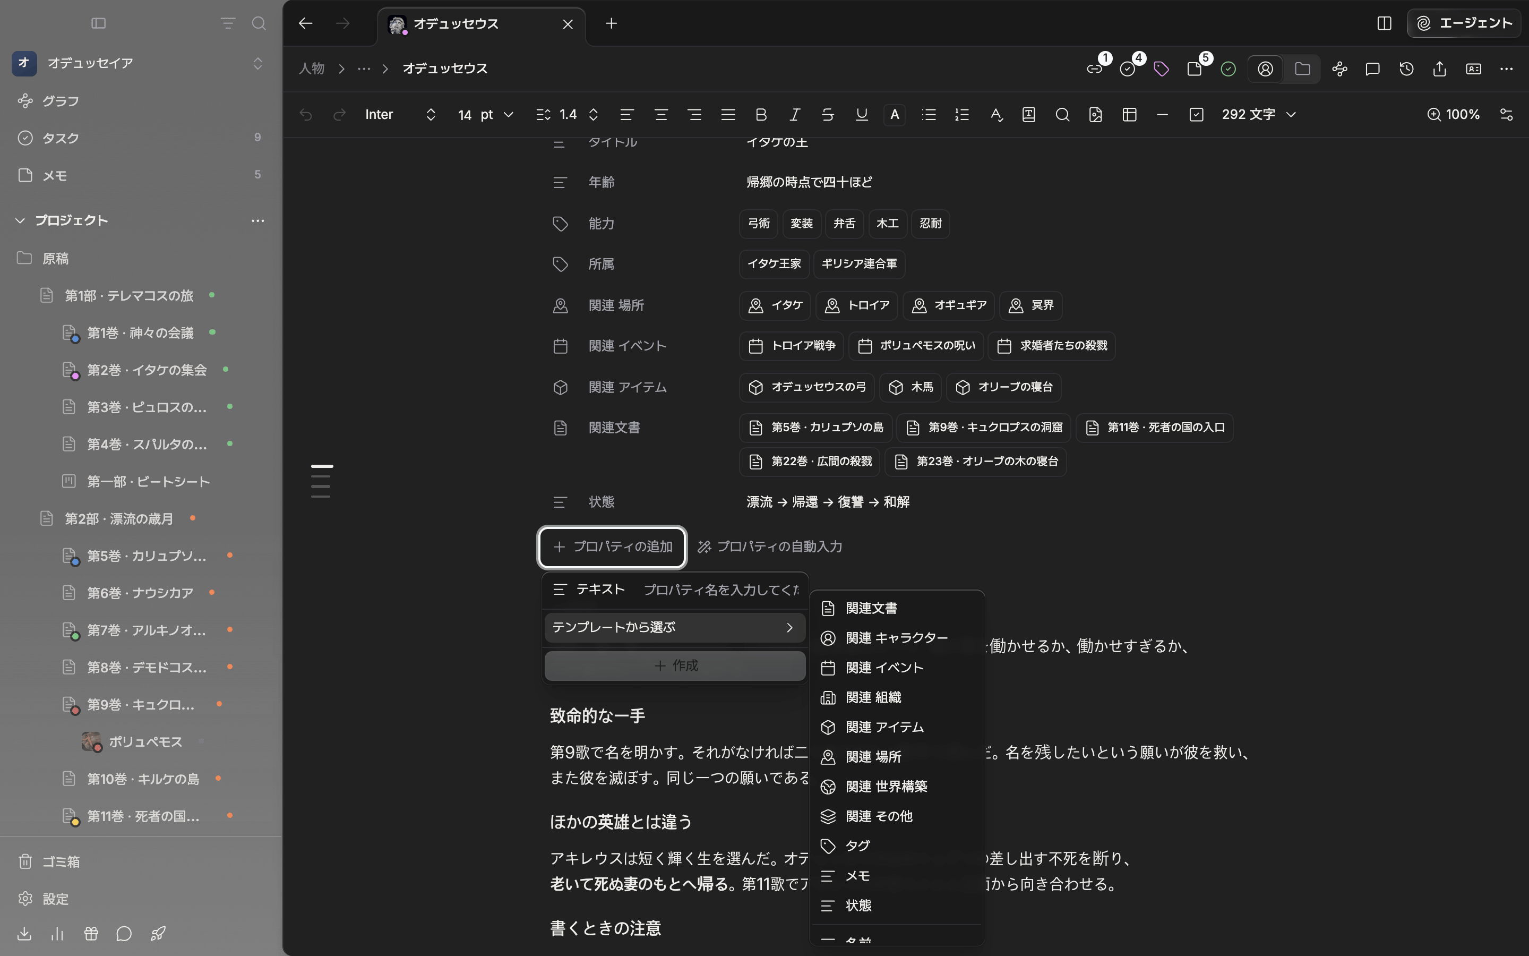Click the find icon in formatting toolbar
The height and width of the screenshot is (956, 1529).
1062,114
